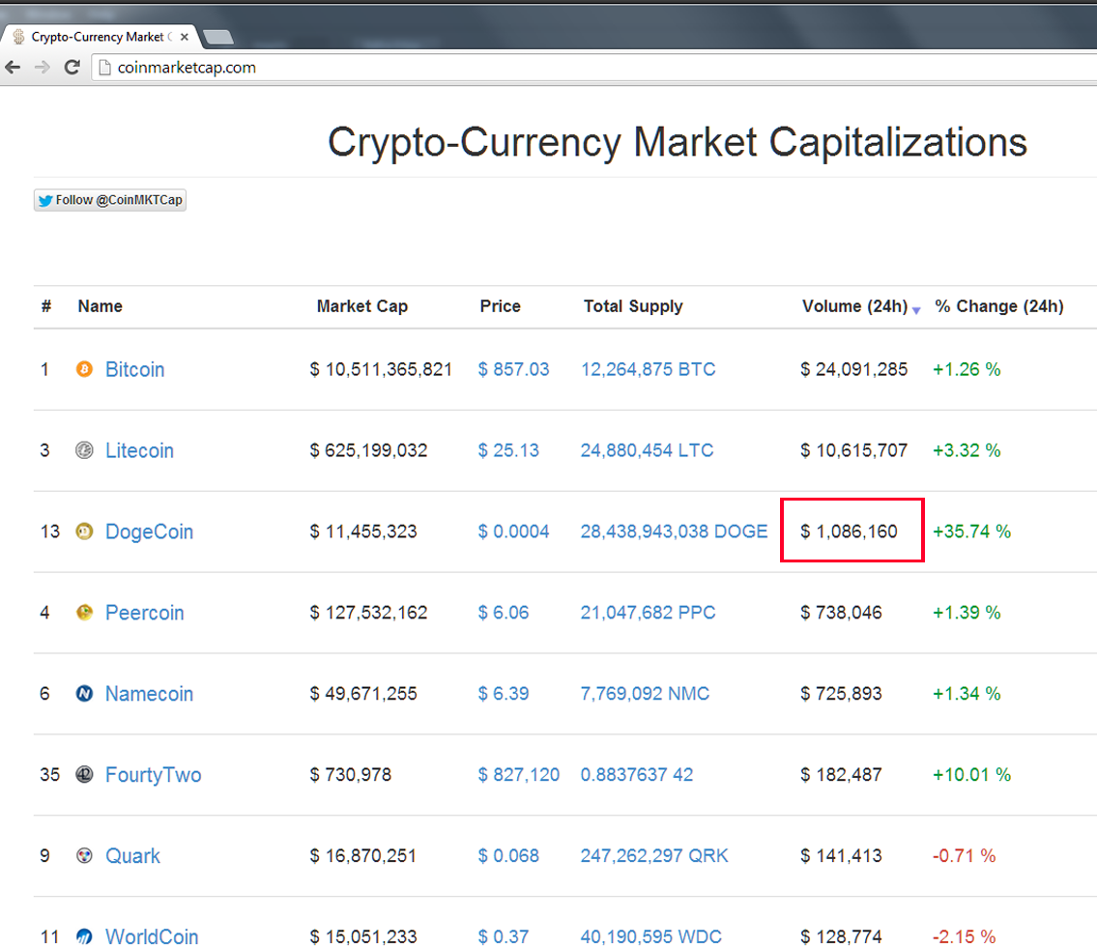Viewport: 1097px width, 948px height.
Task: Click supply 0.8837637 42
Action: [637, 775]
